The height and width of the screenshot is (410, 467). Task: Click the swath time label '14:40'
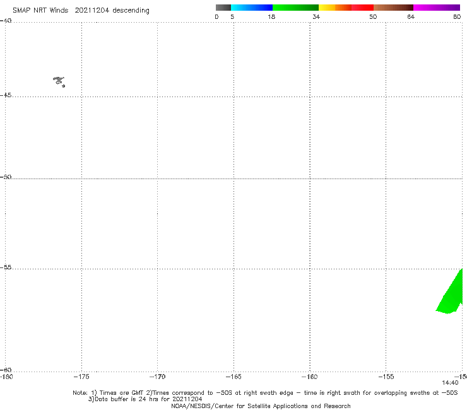450,383
